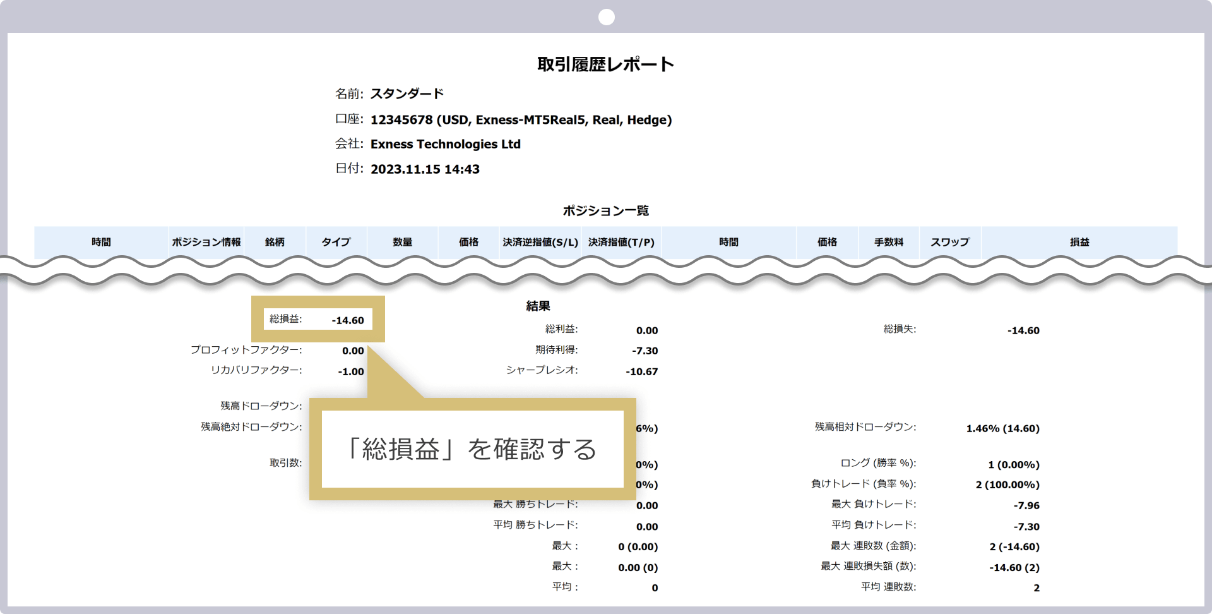Click the 損益 column header
1212x614 pixels.
point(1079,242)
